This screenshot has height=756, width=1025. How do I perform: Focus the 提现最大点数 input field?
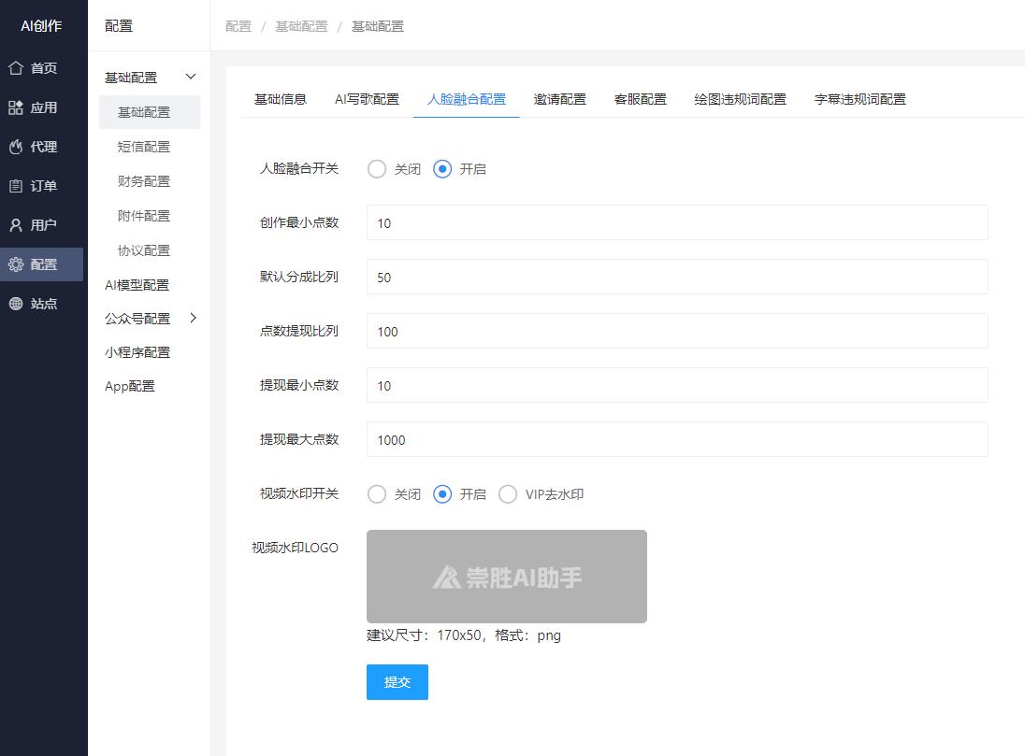676,440
